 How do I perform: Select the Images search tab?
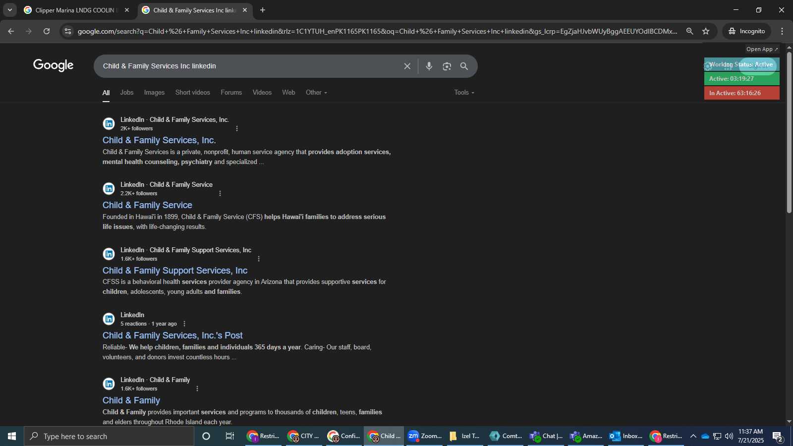point(154,93)
